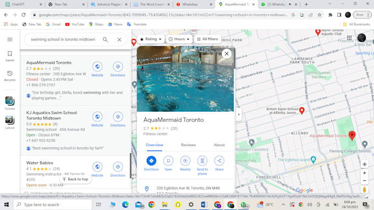Open a new browser tab

[x=306, y=4]
